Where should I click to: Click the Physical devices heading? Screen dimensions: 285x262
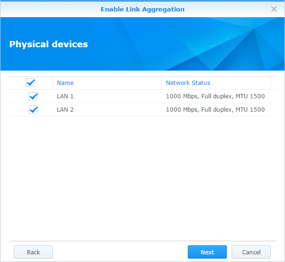49,44
